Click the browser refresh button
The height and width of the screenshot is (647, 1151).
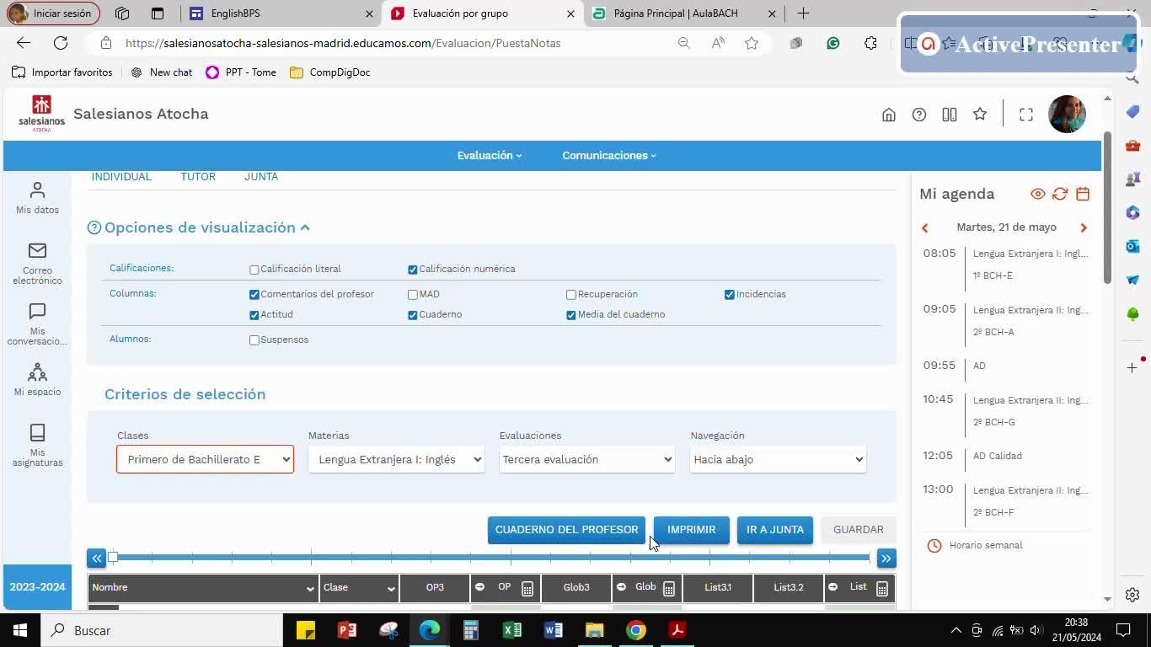(61, 43)
